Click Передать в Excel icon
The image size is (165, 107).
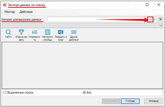[61, 32]
